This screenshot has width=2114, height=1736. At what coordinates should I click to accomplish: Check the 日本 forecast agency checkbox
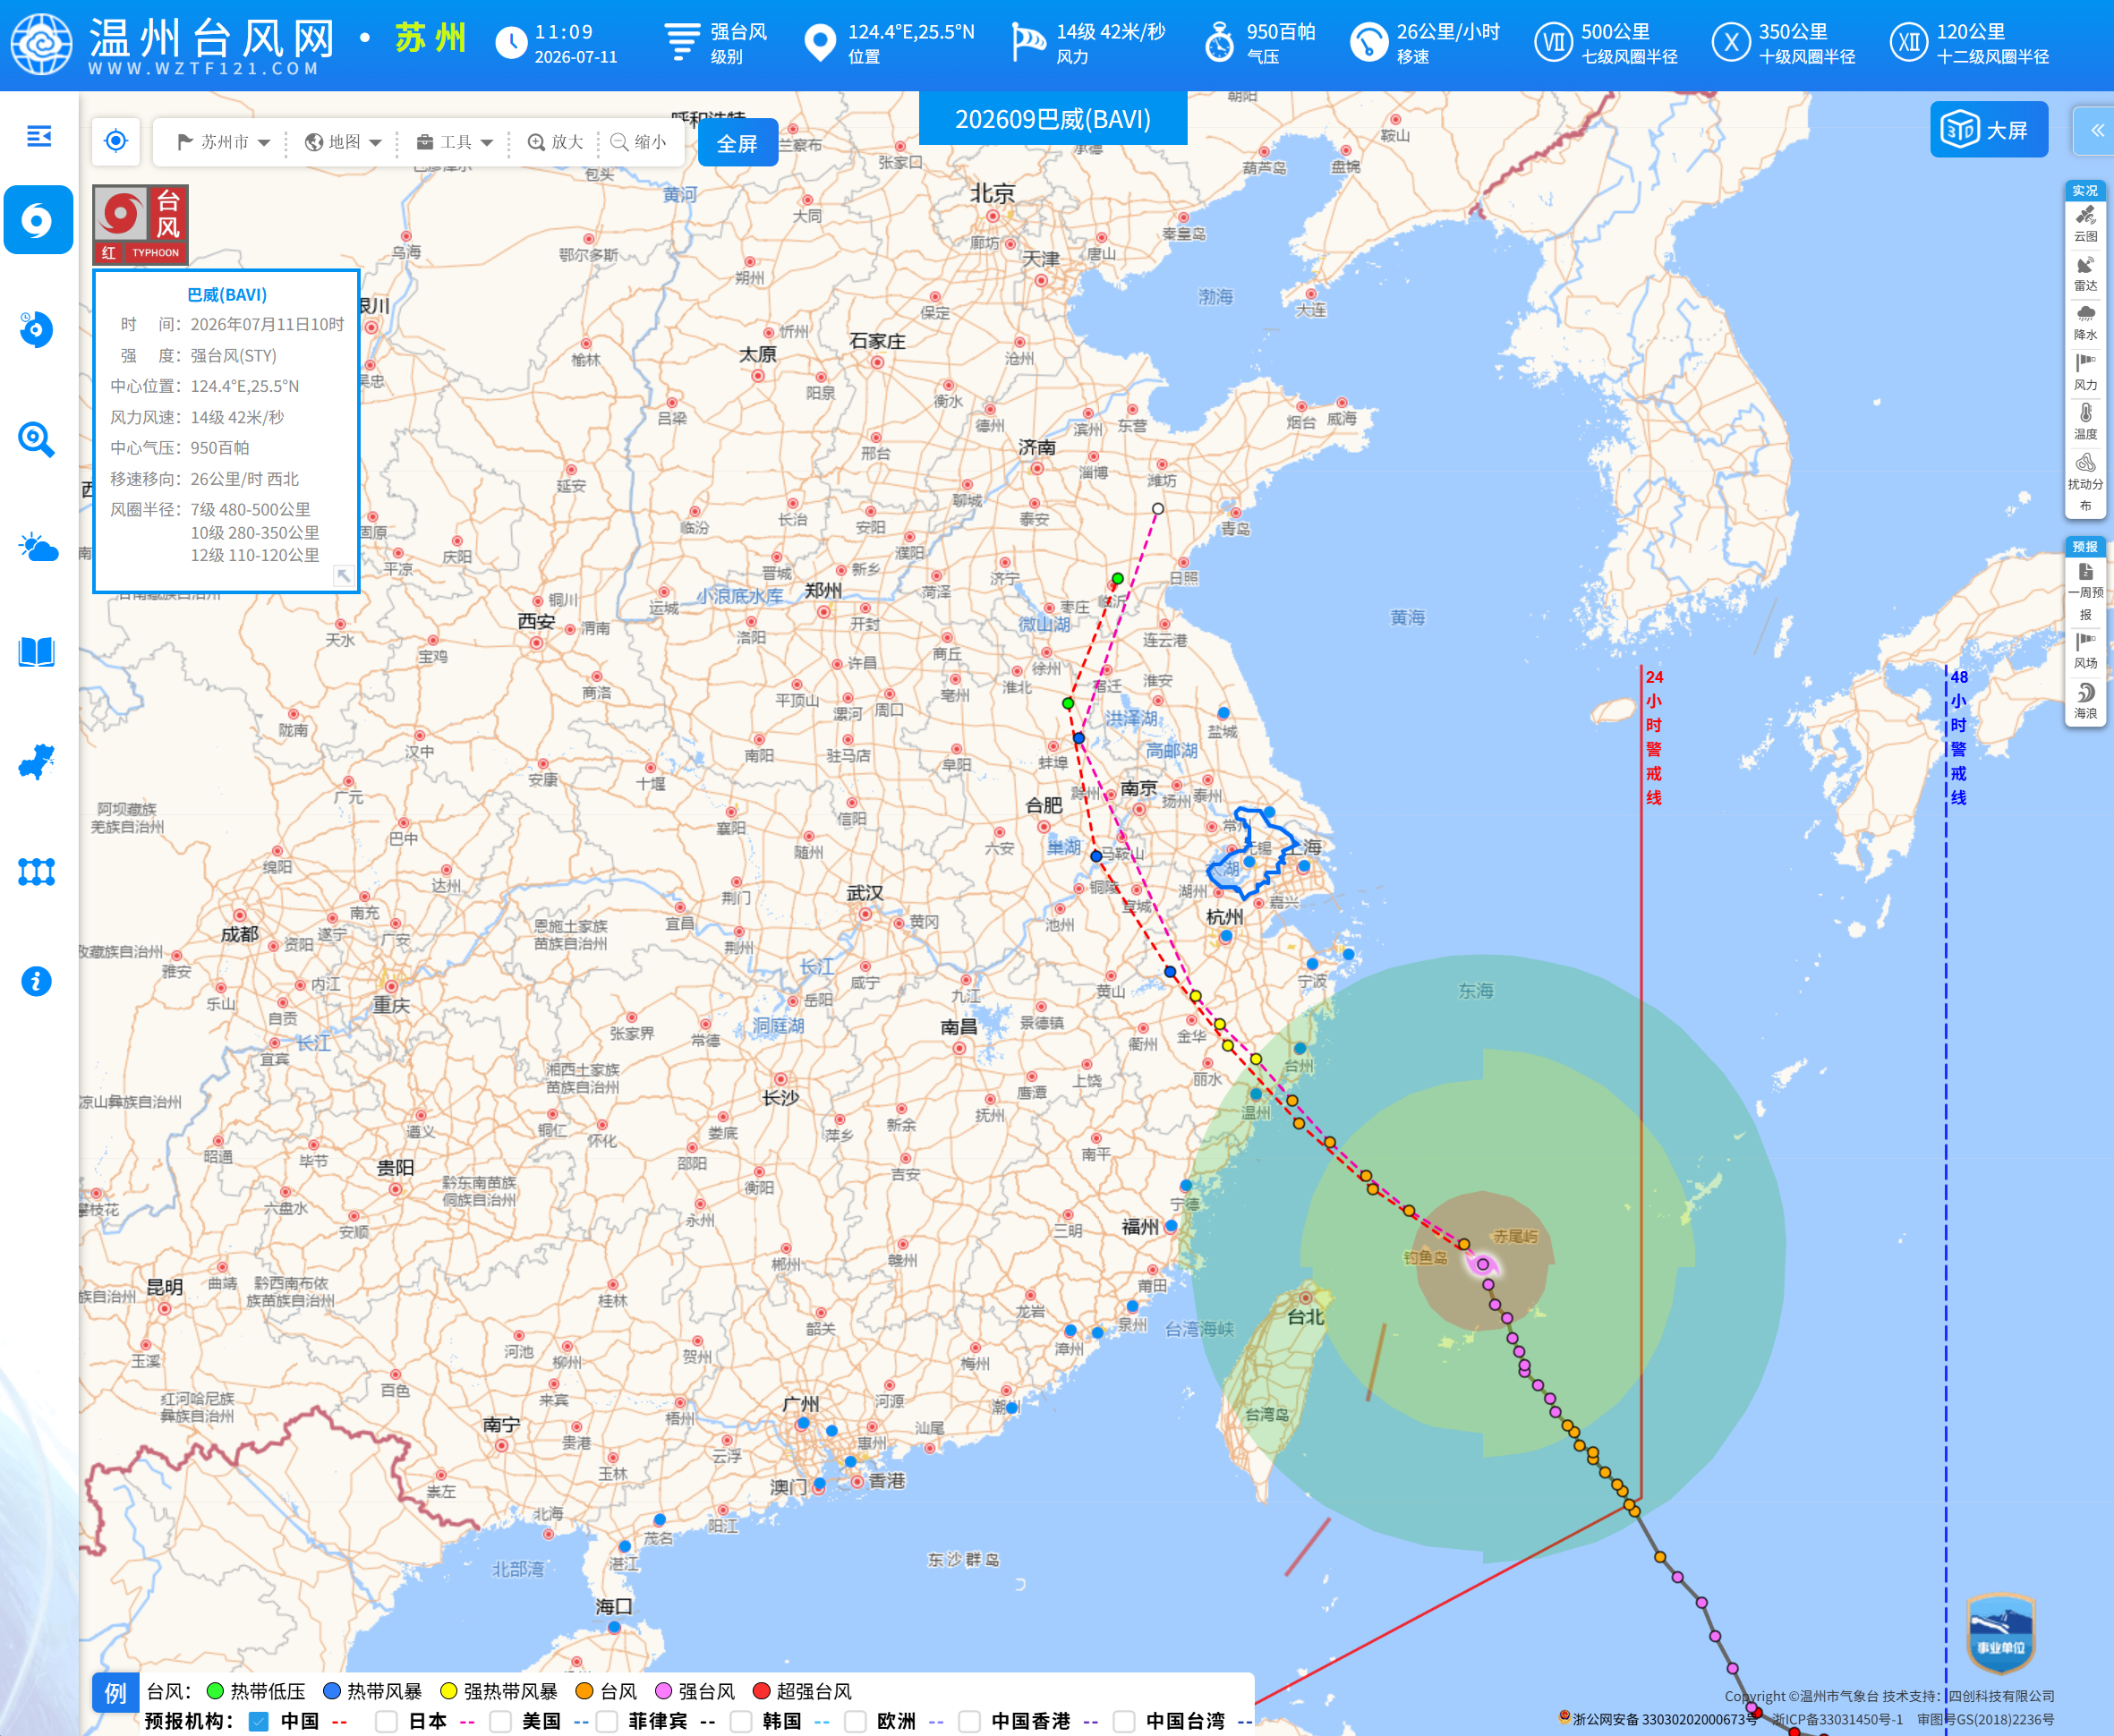pos(386,1721)
